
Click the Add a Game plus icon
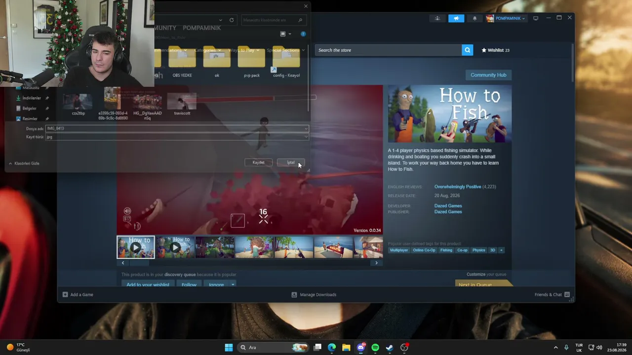tap(65, 295)
